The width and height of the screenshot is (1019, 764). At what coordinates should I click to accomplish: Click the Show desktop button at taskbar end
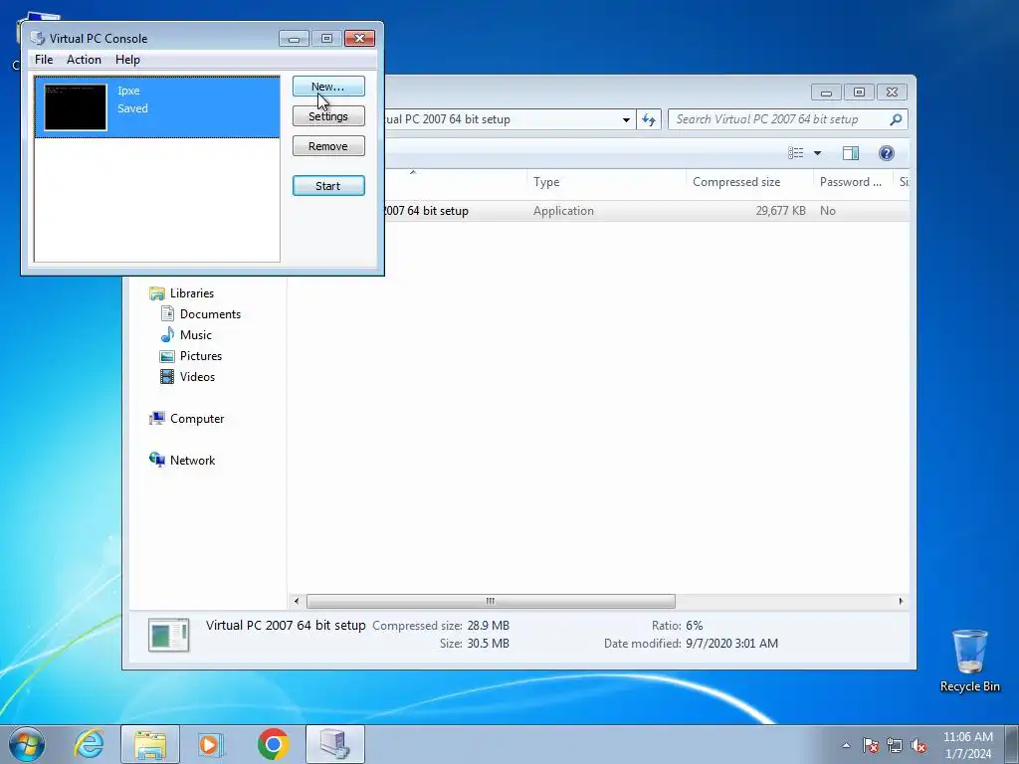(x=1012, y=744)
